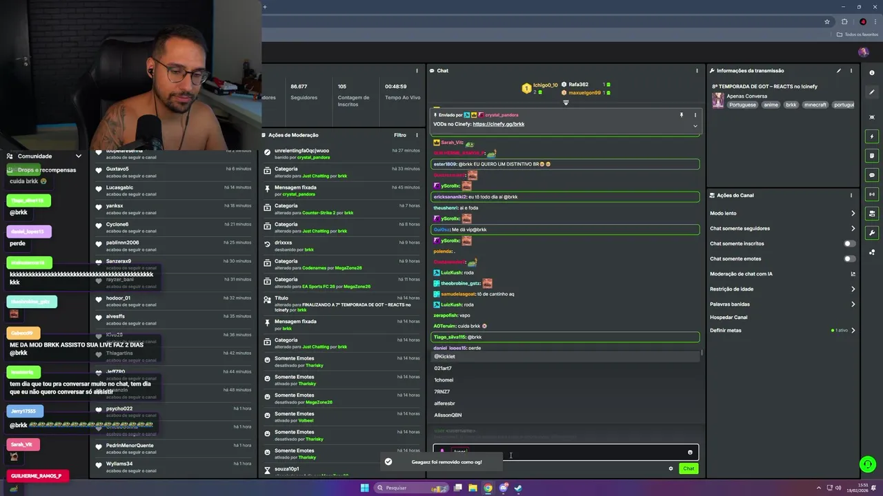Click the chat bubble icon in right sidebar
The height and width of the screenshot is (496, 883).
tap(872, 175)
